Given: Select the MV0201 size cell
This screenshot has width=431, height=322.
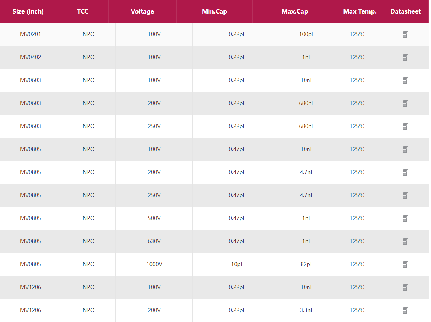Looking at the screenshot, I should tap(31, 34).
